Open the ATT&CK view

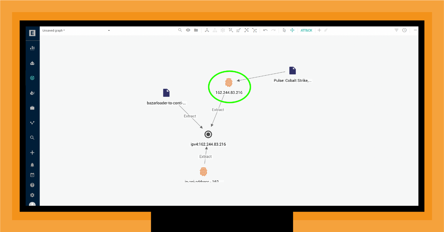point(306,30)
